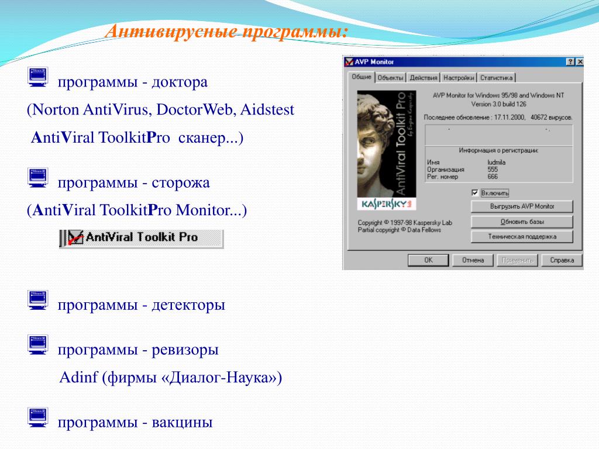
Task: Click the text программы - сторожа
Action: coord(134,183)
